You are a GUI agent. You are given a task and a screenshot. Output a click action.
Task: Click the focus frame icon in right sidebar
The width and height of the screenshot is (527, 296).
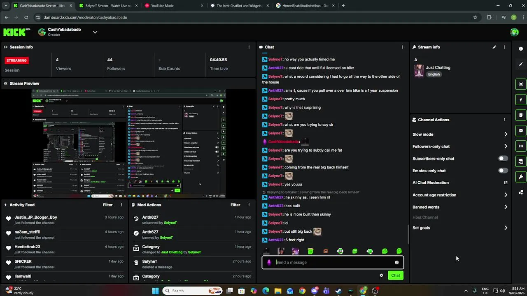point(521,84)
